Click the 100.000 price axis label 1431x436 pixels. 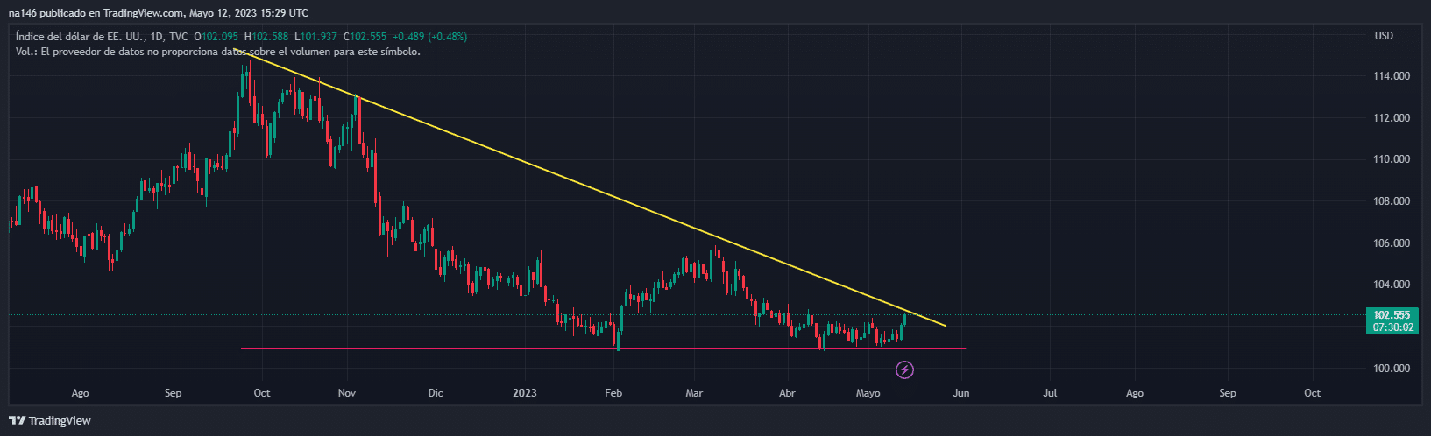(1391, 369)
